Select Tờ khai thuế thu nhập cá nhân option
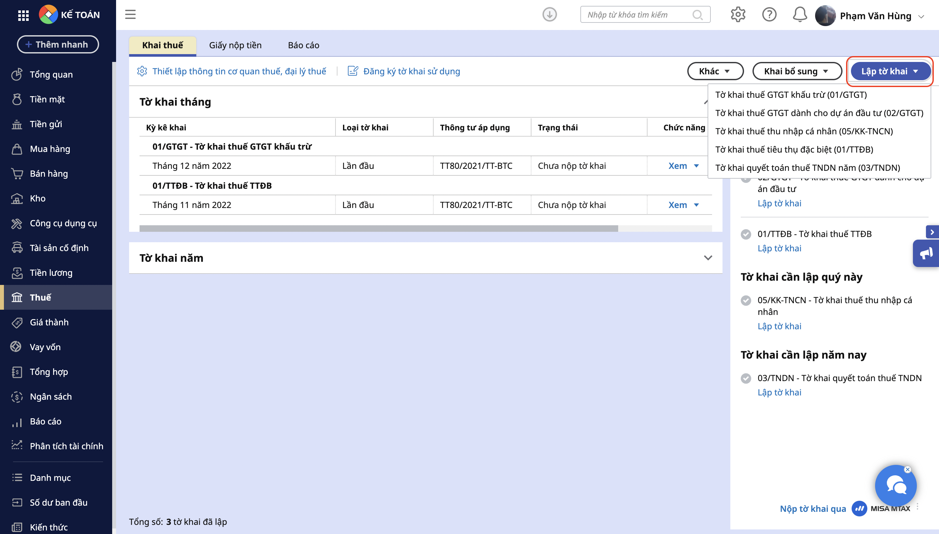 804,131
